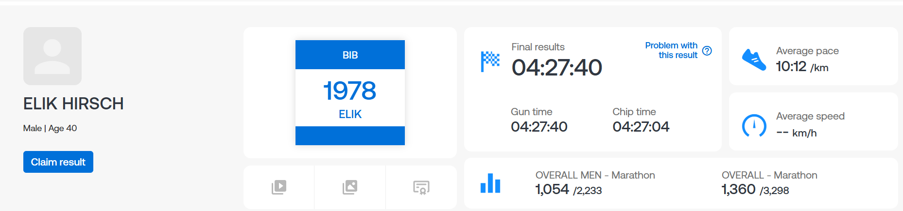Click the final result time 04:27:40
This screenshot has height=211, width=903.
pyautogui.click(x=556, y=67)
